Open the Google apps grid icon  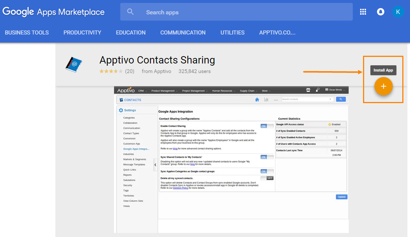coord(363,12)
